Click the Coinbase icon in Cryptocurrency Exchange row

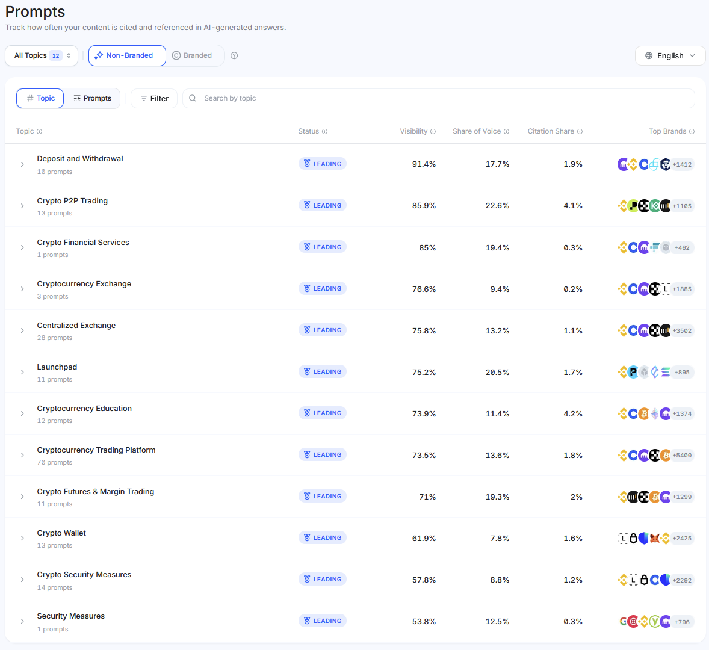(x=633, y=288)
